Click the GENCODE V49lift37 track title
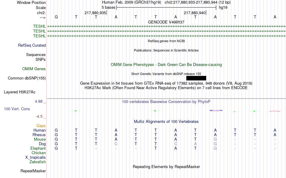 pos(166,22)
